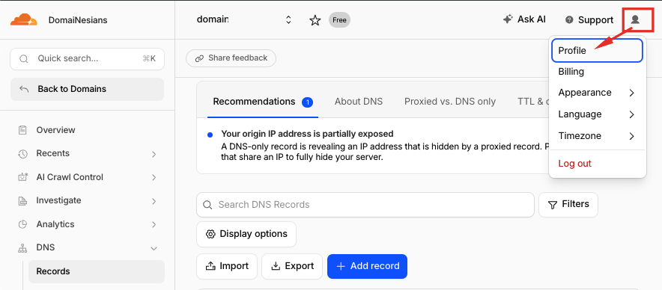Click the Import button
This screenshot has width=662, height=290.
227,266
